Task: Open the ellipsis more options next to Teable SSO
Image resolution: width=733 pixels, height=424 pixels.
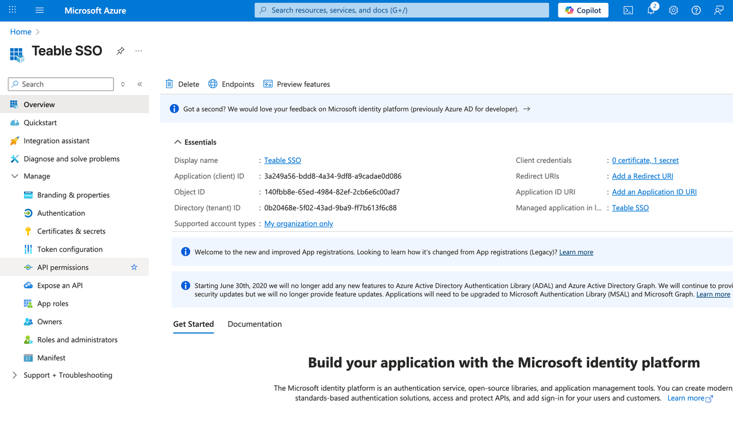Action: coord(139,51)
